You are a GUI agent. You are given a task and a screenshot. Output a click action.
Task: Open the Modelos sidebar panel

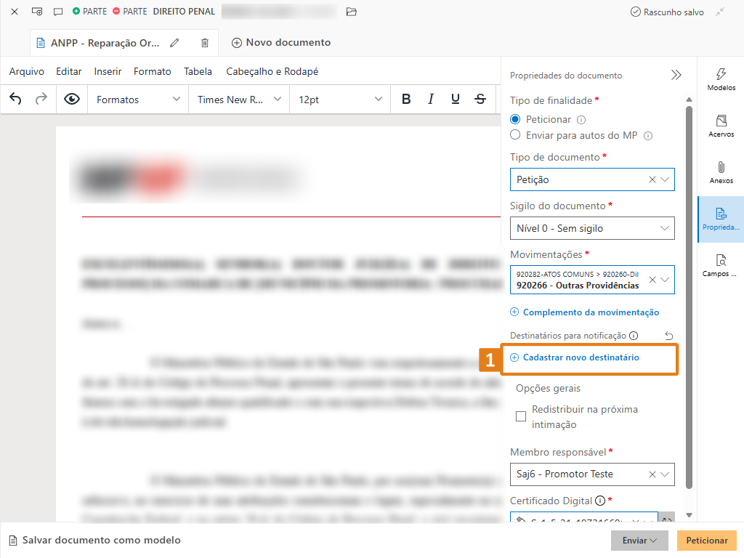pos(721,79)
